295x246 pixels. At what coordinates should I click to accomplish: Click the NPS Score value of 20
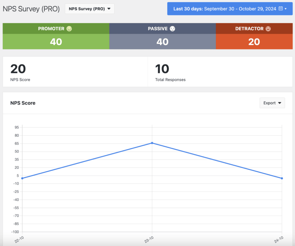click(x=18, y=69)
